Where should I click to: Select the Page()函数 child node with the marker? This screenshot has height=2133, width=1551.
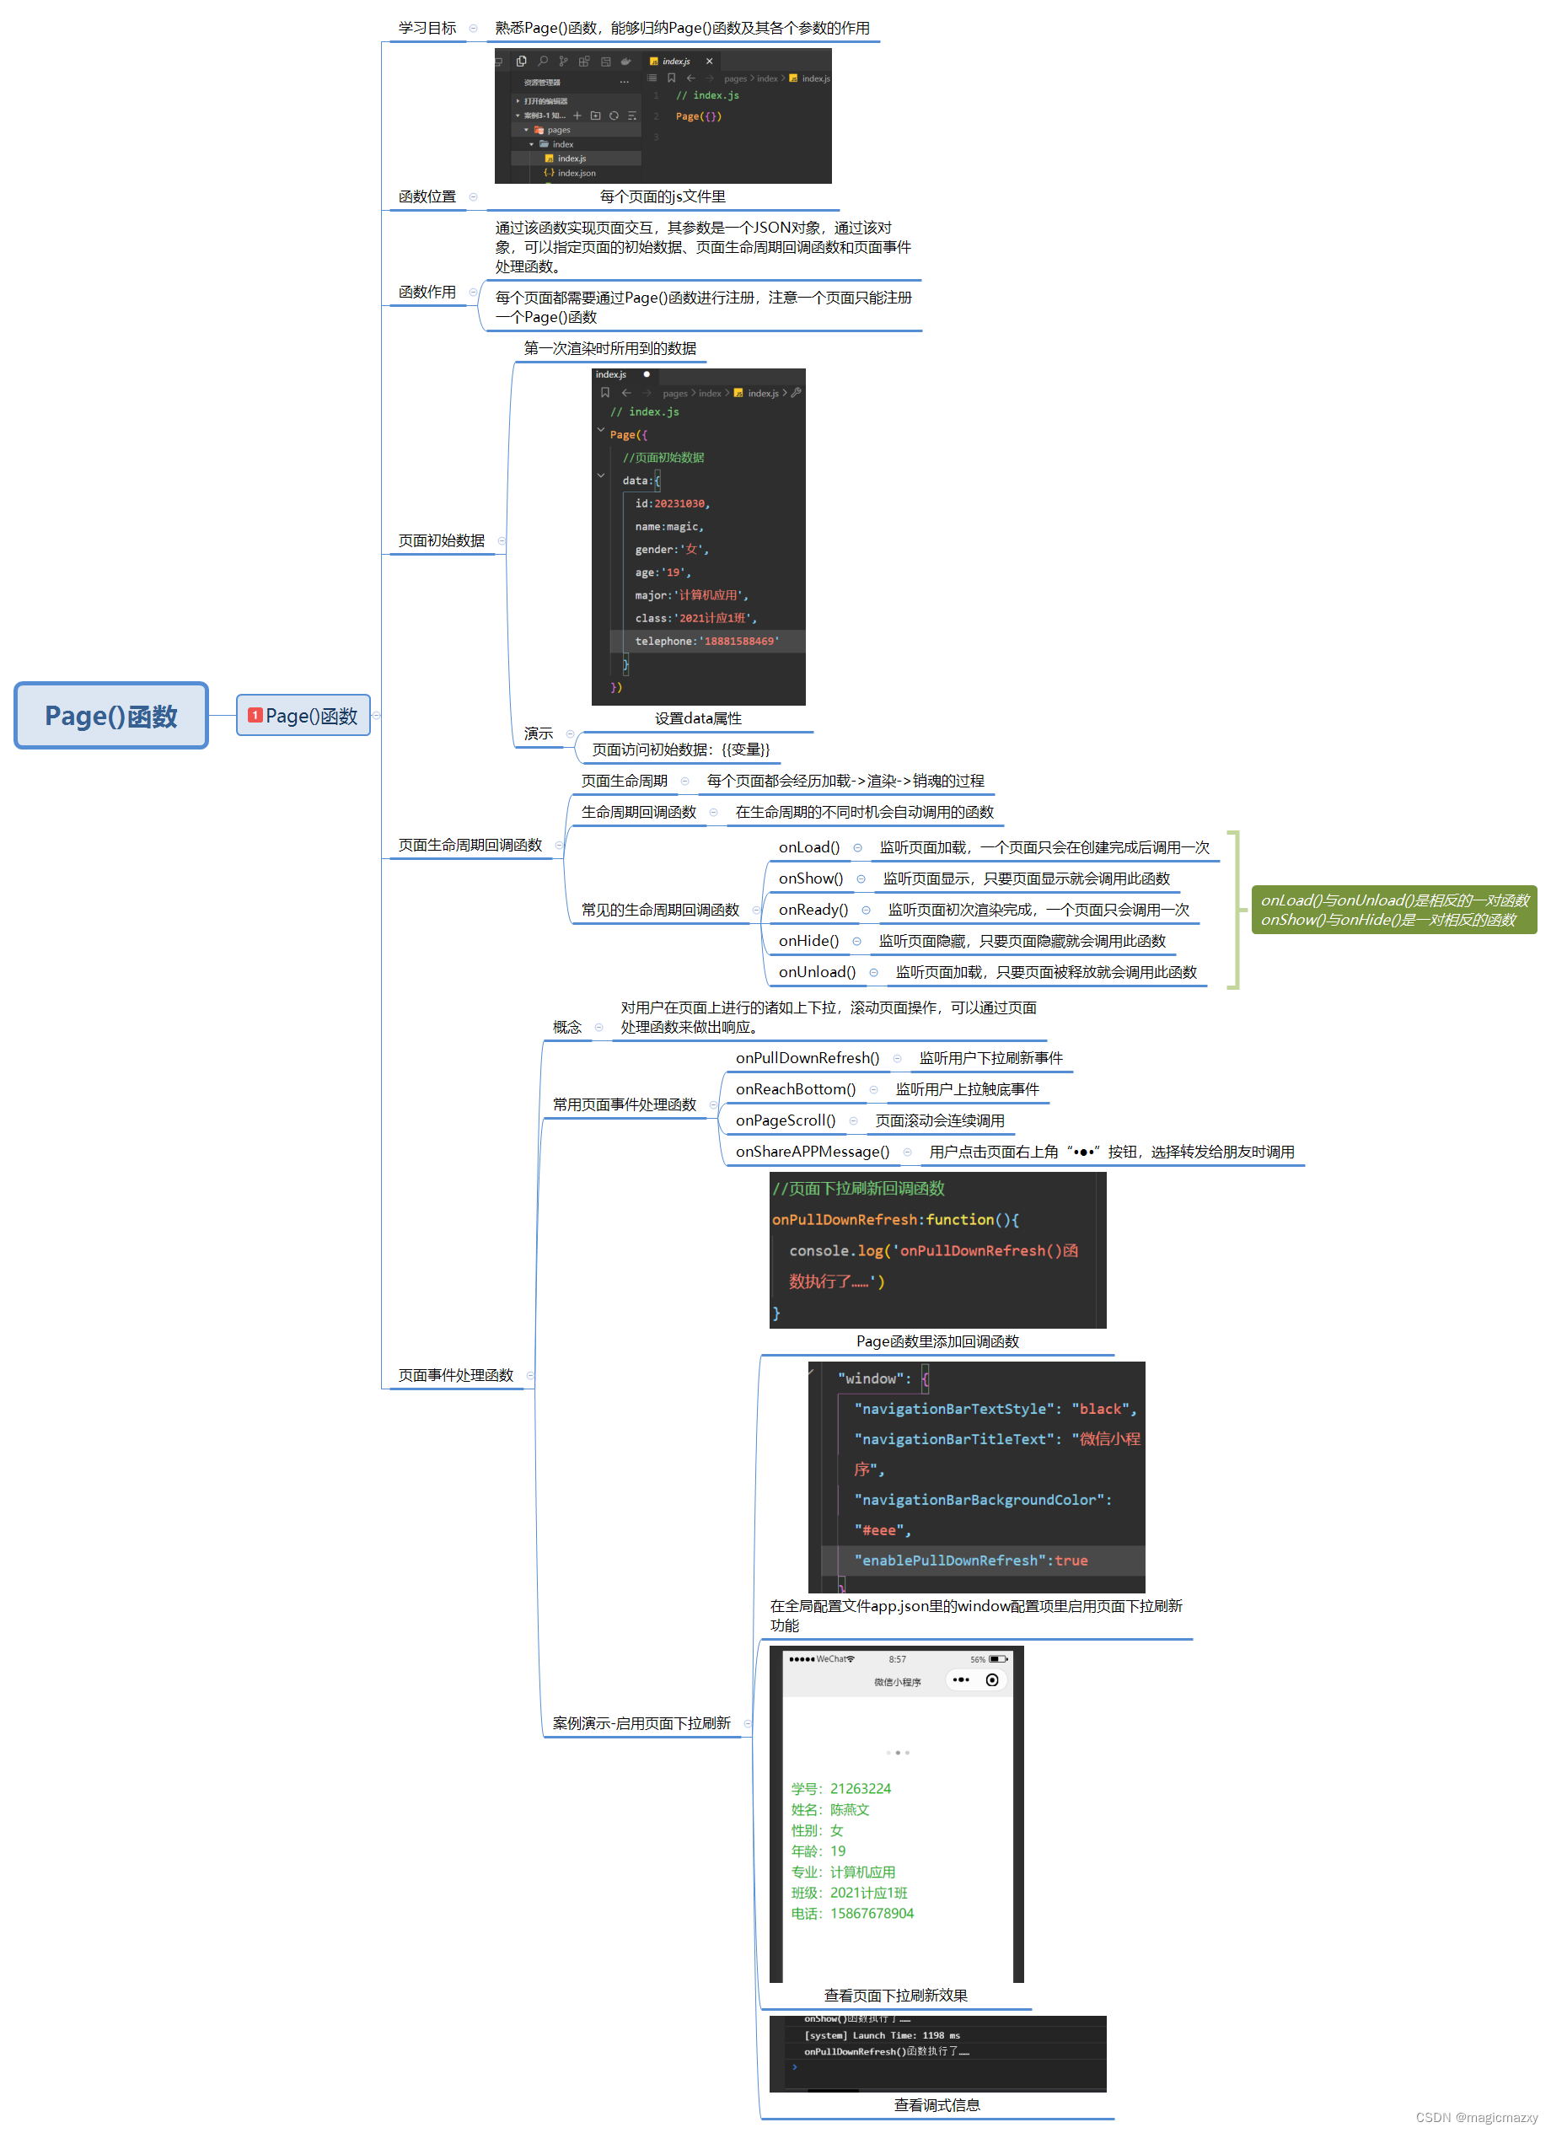303,716
